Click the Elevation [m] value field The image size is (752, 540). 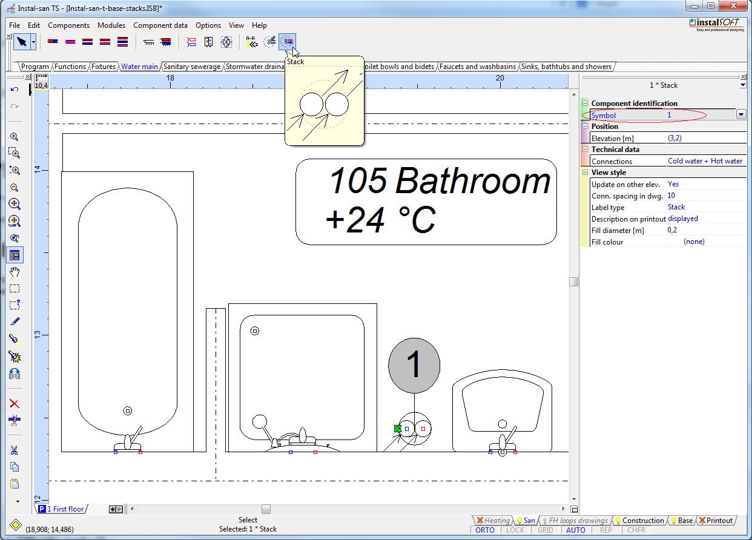pos(705,139)
